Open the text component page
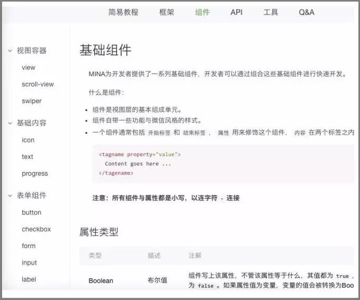Viewport: 360px width, 300px height. tap(27, 157)
